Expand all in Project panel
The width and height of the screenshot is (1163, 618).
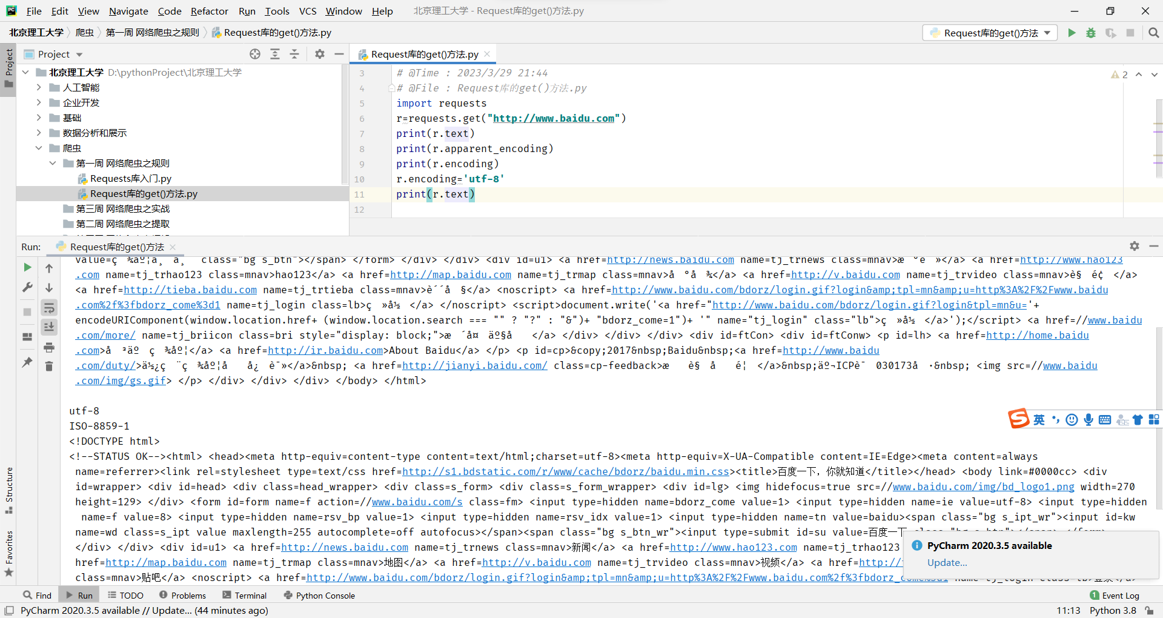coord(275,54)
